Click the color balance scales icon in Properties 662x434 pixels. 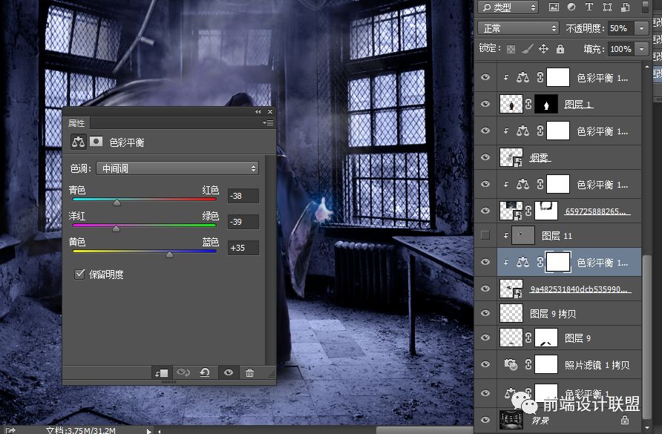pyautogui.click(x=78, y=142)
